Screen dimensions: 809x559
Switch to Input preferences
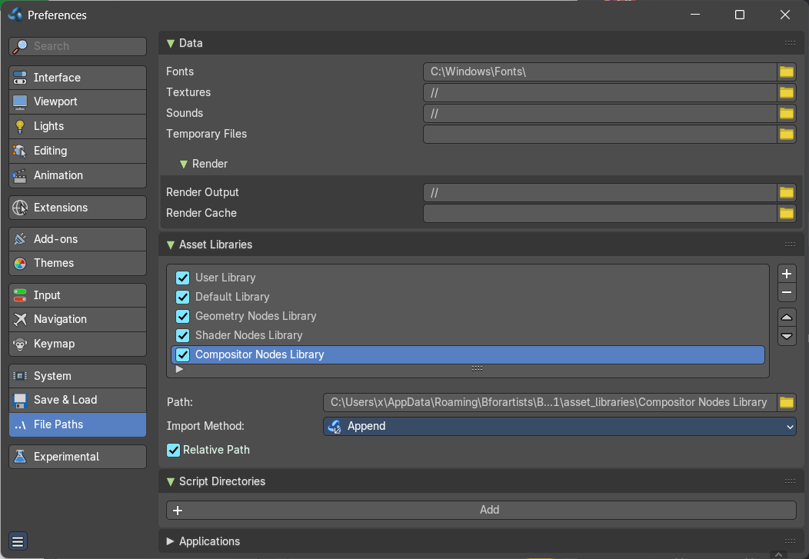78,295
